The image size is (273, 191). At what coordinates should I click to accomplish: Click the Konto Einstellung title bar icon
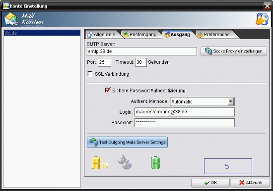[6, 6]
